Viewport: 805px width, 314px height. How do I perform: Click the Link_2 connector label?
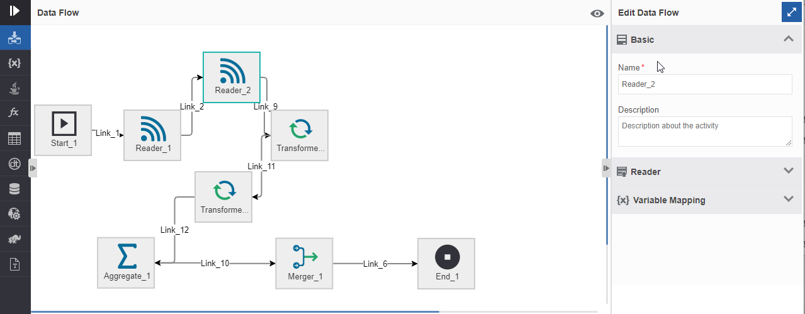(192, 106)
